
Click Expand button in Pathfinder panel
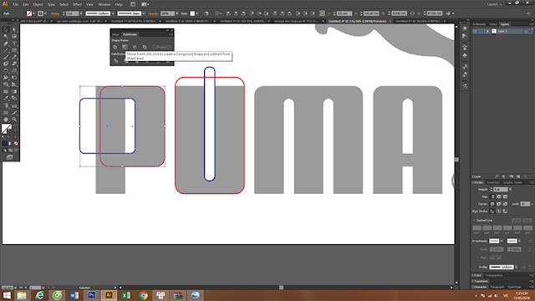(x=161, y=47)
